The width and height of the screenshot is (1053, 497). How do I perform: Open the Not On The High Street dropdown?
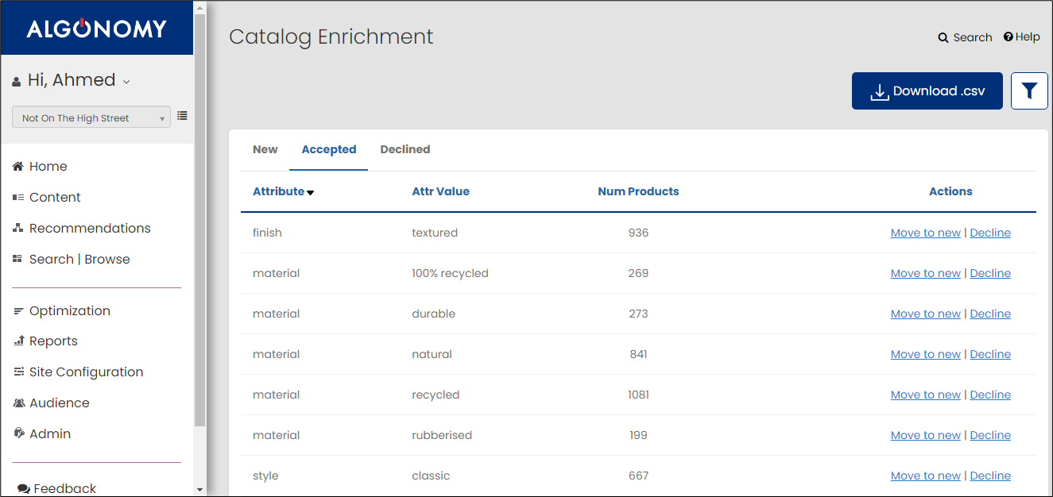(91, 118)
